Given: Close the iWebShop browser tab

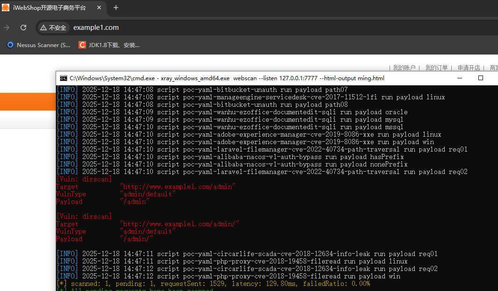Looking at the screenshot, I should tap(99, 7).
